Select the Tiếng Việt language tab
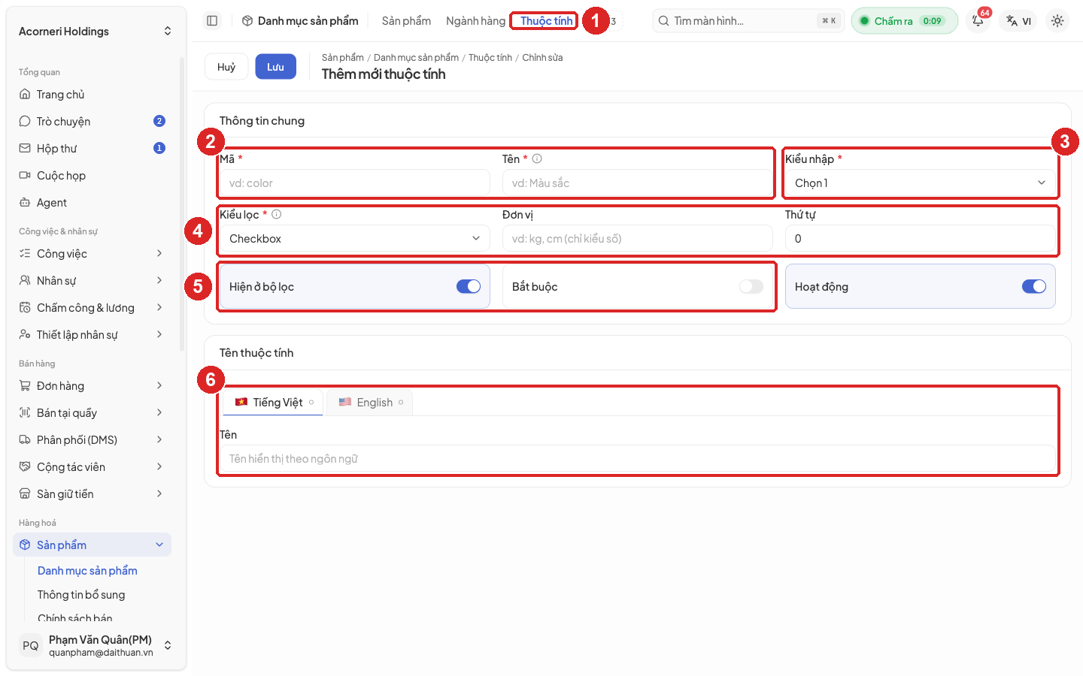This screenshot has height=676, width=1083. 274,403
